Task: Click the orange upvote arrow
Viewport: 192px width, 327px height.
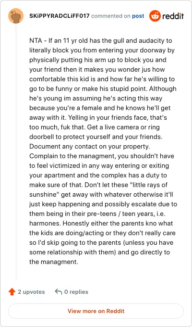Action: coord(12,292)
